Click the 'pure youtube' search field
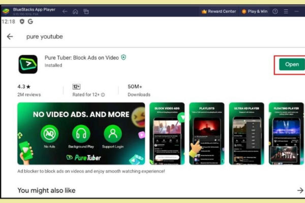This screenshot has width=305, height=203. 45,37
